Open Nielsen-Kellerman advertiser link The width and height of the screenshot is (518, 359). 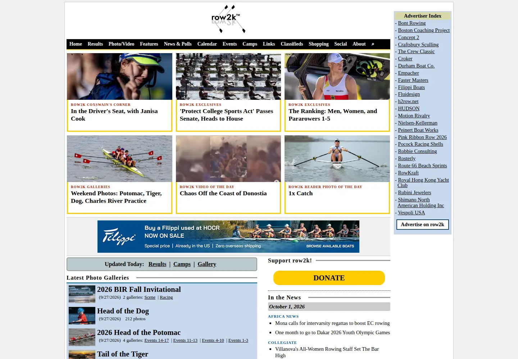click(418, 123)
